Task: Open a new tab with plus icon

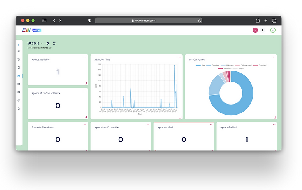Action: (x=266, y=21)
